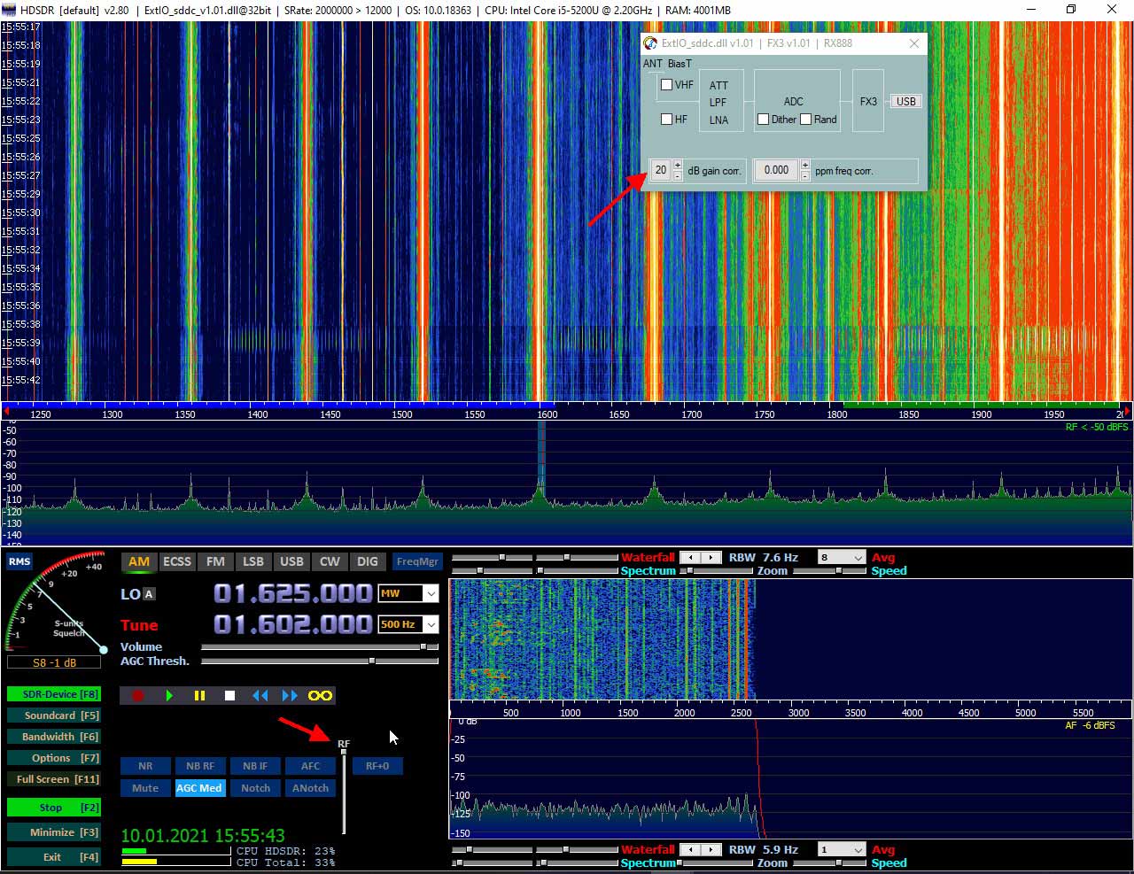Toggle the Notch filter button
This screenshot has width=1134, height=874.
pyautogui.click(x=255, y=788)
